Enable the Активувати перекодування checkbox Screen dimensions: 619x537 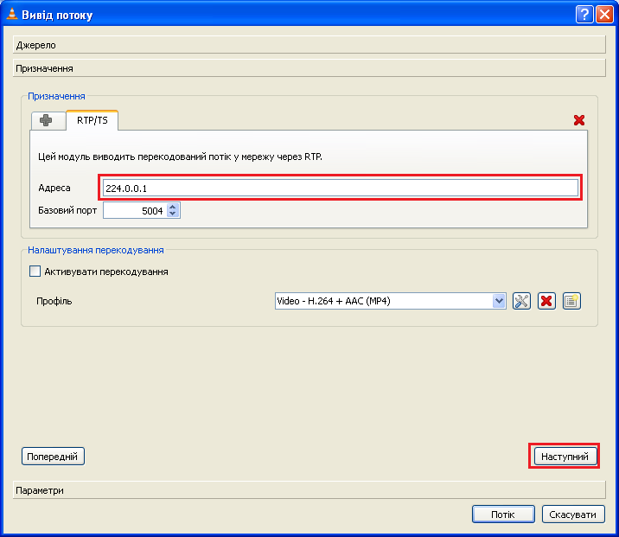click(x=35, y=272)
